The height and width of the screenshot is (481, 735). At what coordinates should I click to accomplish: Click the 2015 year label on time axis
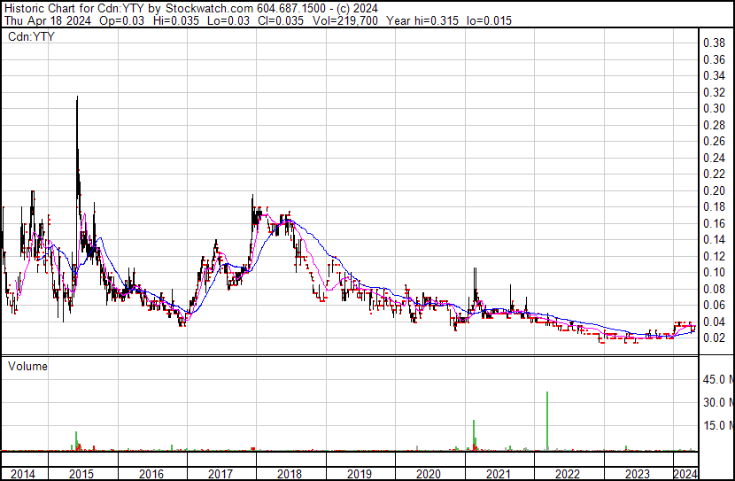82,474
